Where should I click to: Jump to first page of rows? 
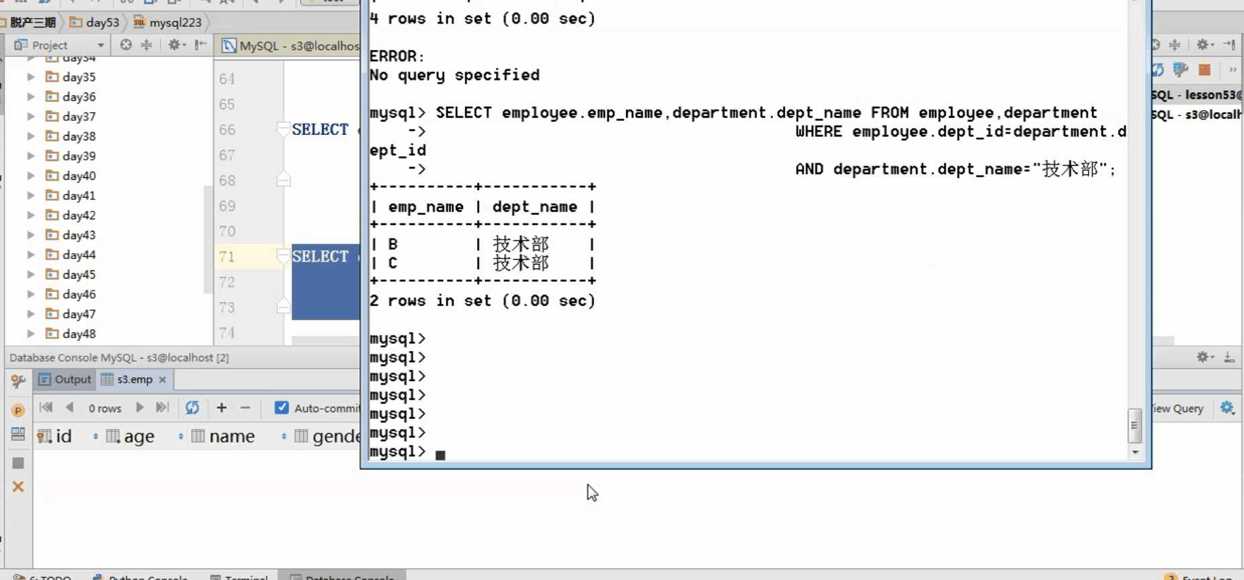point(46,407)
